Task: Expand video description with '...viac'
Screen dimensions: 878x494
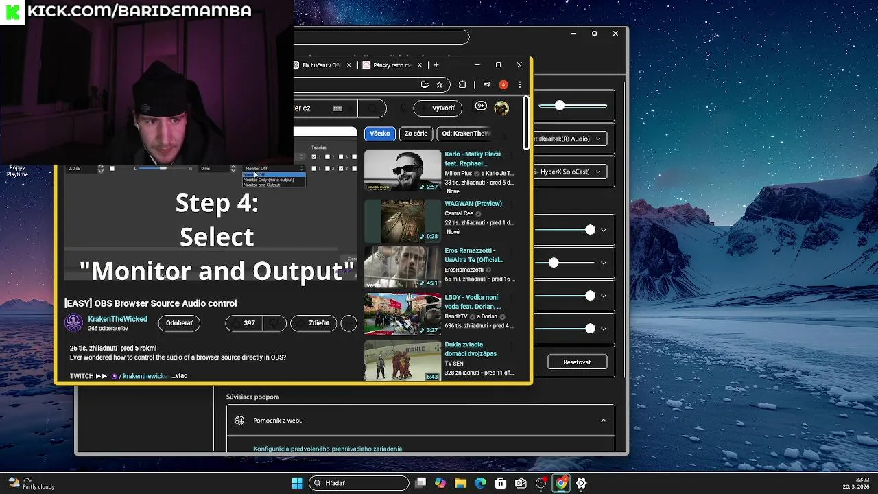Action: point(178,376)
